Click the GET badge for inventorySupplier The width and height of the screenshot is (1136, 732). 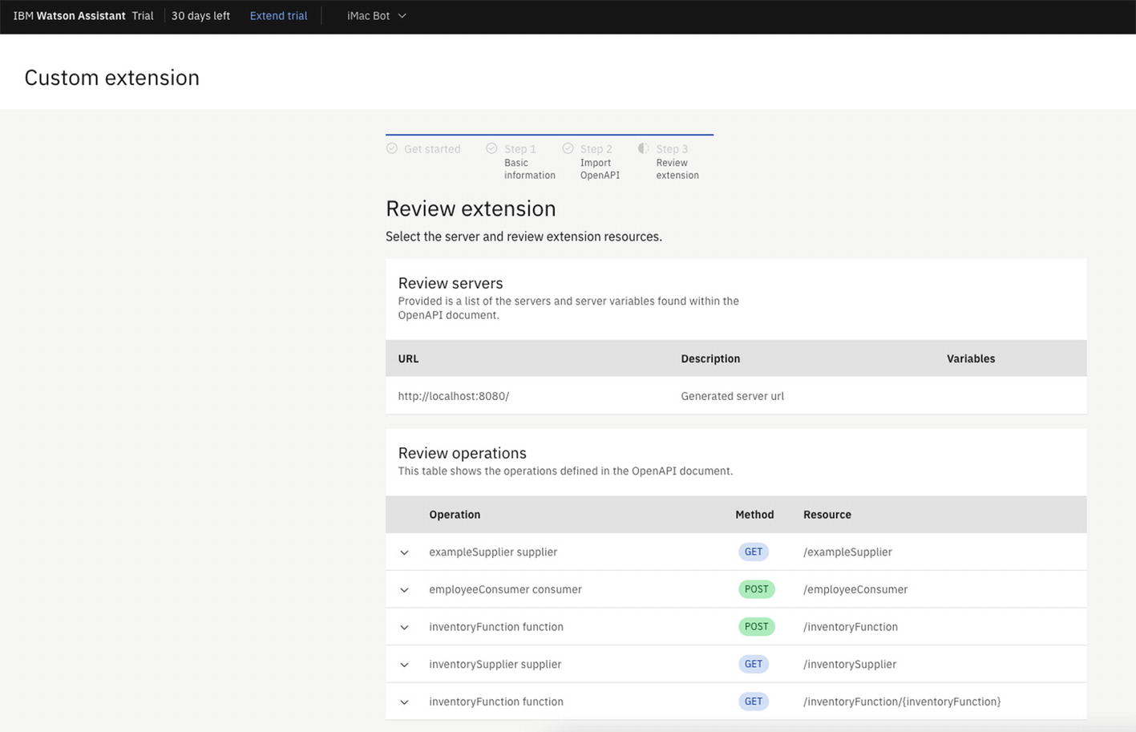pyautogui.click(x=753, y=664)
